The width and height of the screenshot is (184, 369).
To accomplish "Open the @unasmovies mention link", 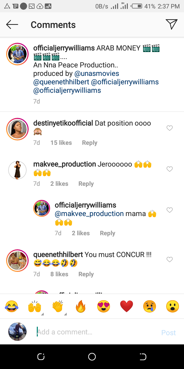I will 97,74.
